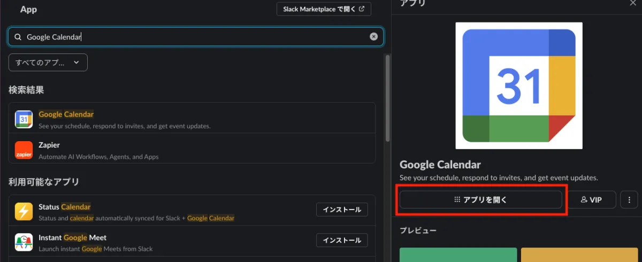The height and width of the screenshot is (262, 642).
Task: Click the Google Calendar result icon
Action: pos(24,119)
